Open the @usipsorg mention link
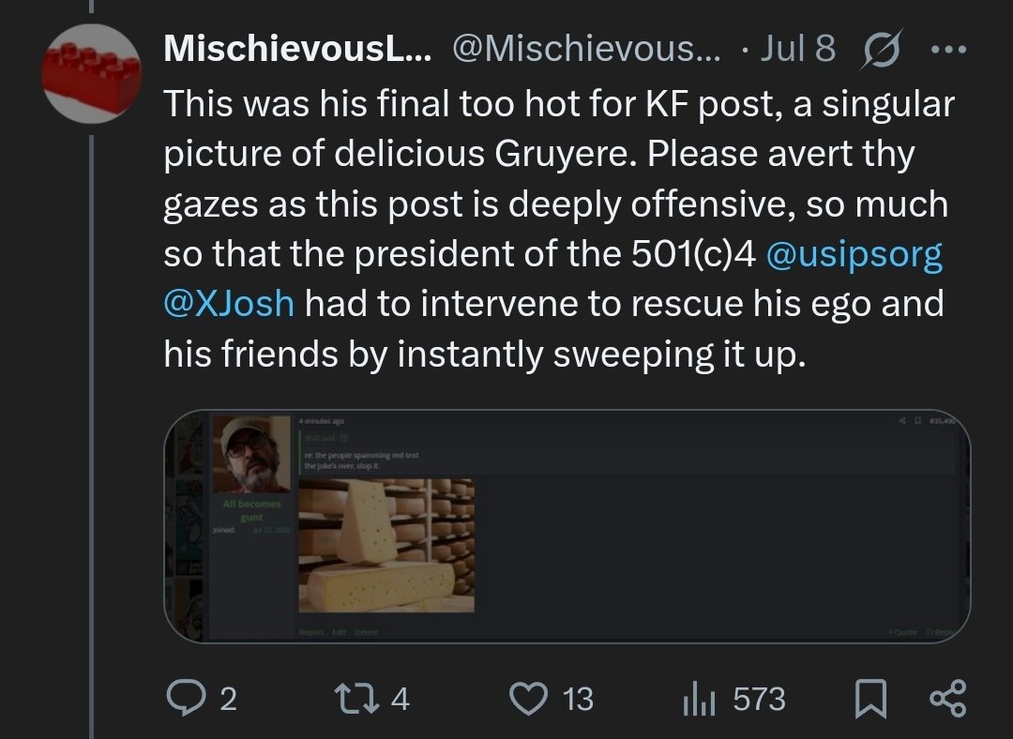 pos(854,254)
